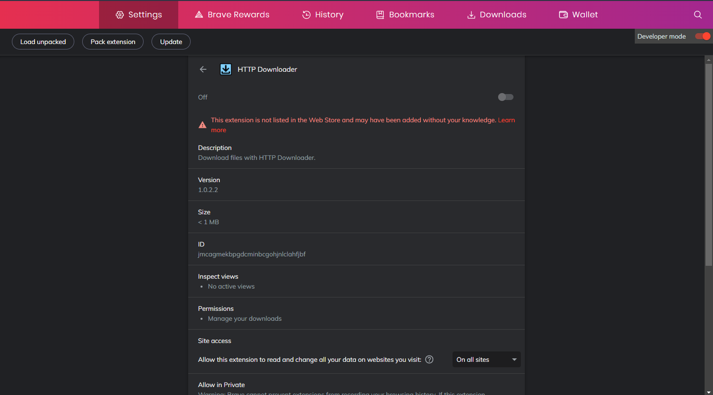Click the extension ID text jmcagmekbpgdcminbcgohjnlclahfjbf
Viewport: 713px width, 395px height.
coord(252,254)
